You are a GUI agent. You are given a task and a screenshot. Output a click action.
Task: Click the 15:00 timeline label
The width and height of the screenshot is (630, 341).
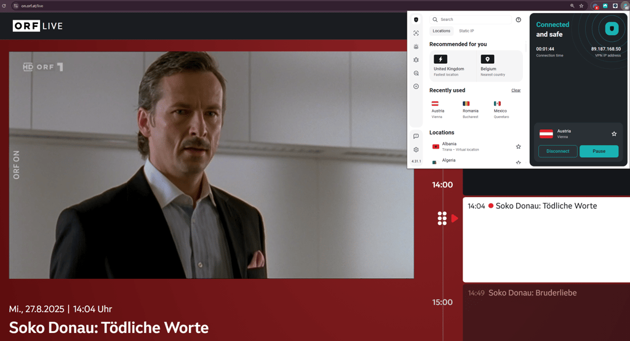point(442,302)
